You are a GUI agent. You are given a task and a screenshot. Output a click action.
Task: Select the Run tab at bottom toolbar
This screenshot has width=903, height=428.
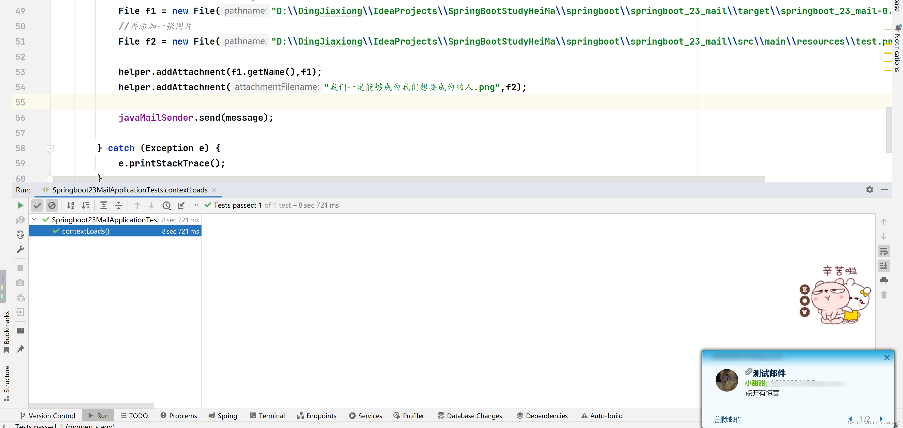tap(102, 415)
